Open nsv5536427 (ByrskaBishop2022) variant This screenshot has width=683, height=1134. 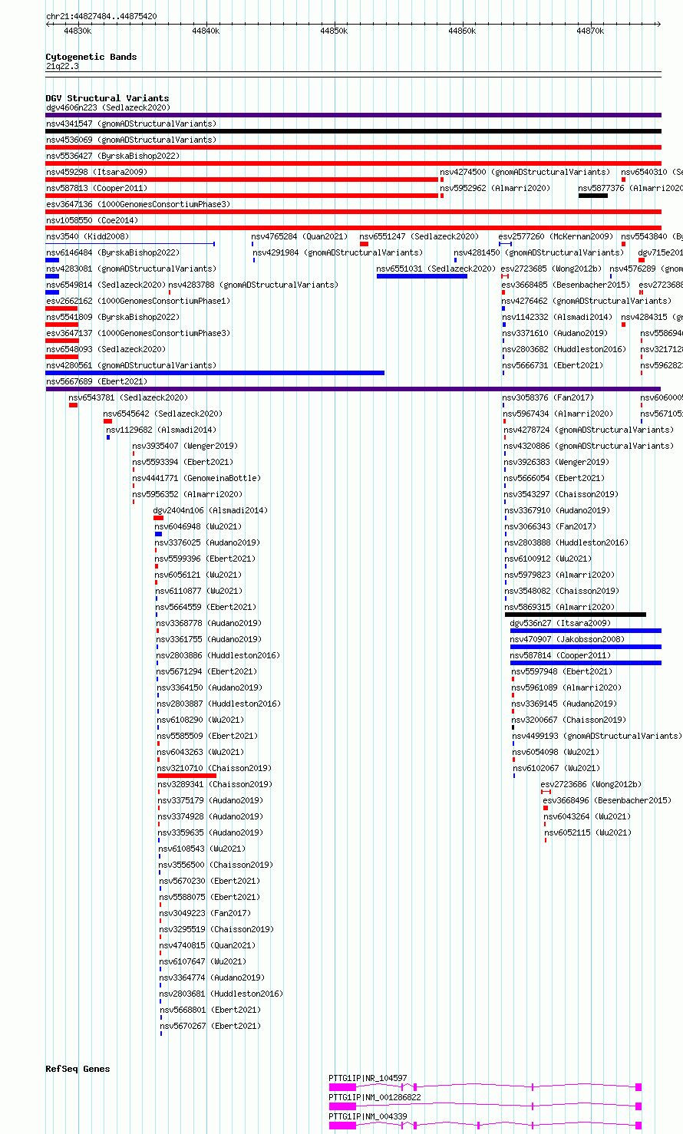point(113,156)
